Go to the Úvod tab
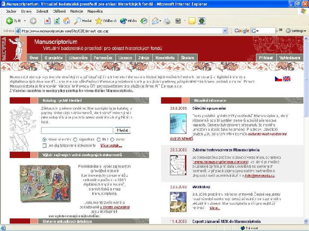 [34, 58]
